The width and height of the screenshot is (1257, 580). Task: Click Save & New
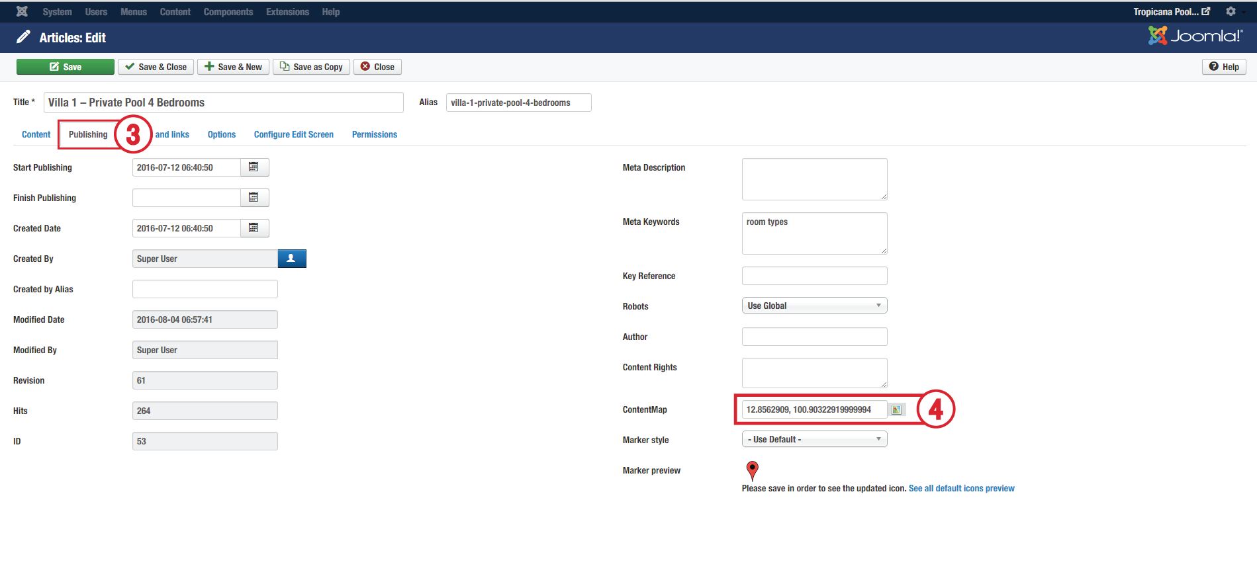click(x=233, y=67)
